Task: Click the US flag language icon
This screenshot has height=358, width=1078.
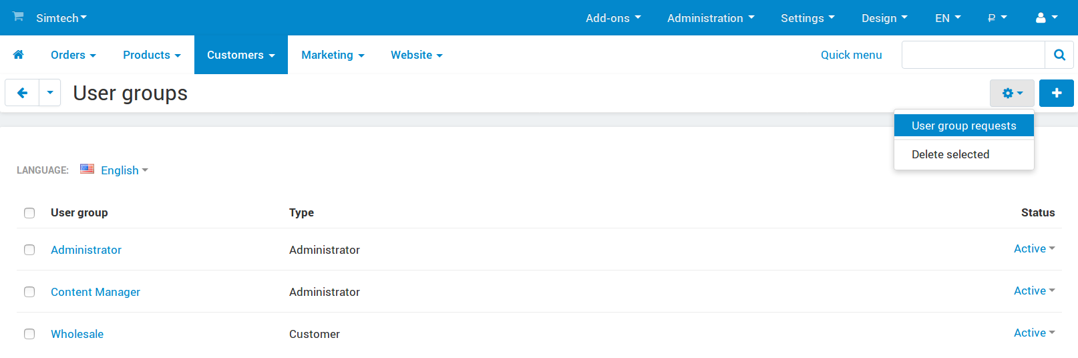Action: [87, 169]
